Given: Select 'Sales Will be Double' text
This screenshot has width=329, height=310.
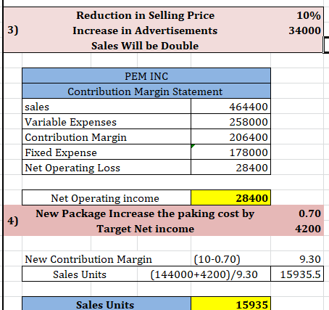Looking at the screenshot, I should click(x=145, y=46).
